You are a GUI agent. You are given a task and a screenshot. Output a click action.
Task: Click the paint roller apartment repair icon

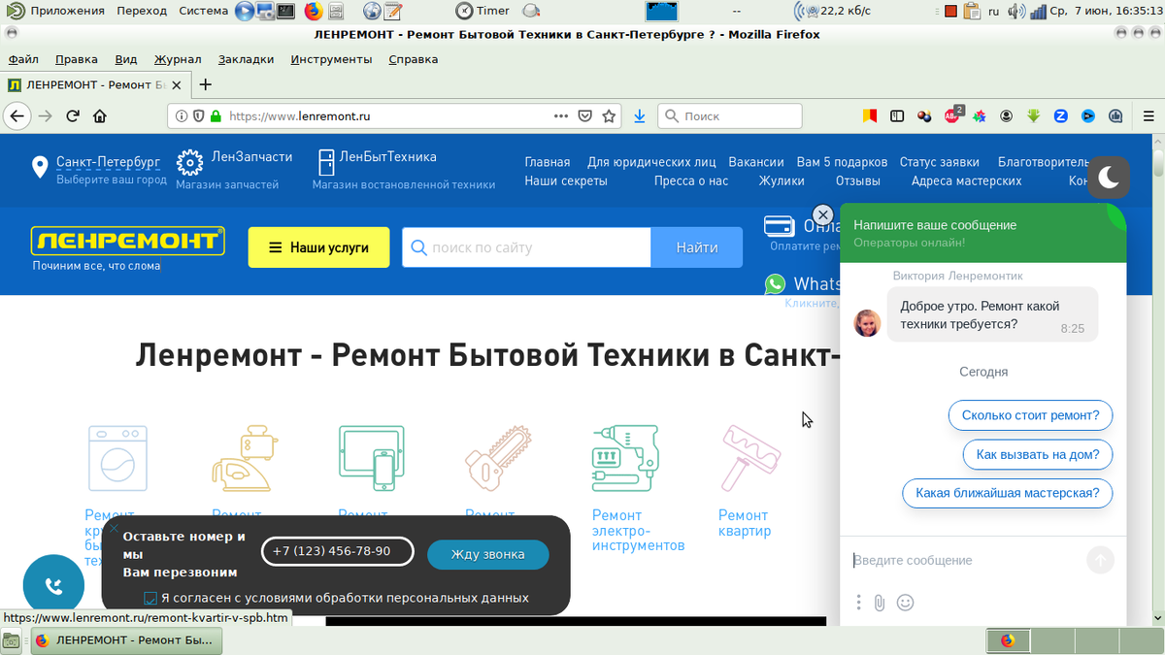click(x=750, y=456)
